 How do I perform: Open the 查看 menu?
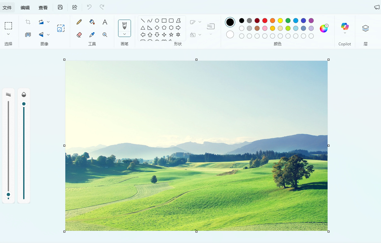(43, 7)
